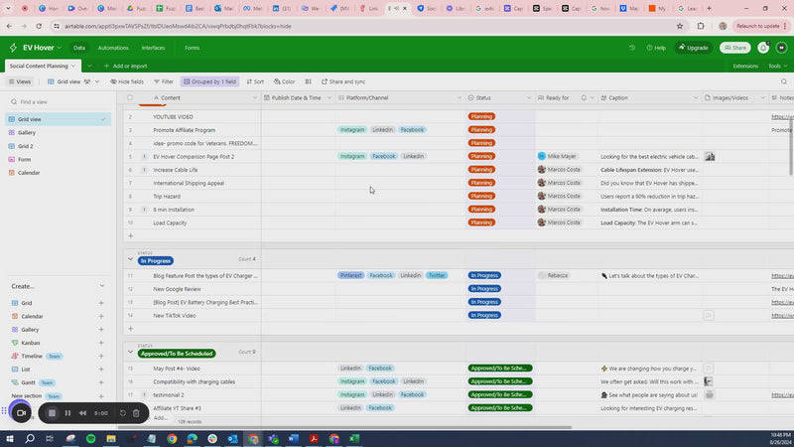Click the Upgrade button

pos(693,48)
